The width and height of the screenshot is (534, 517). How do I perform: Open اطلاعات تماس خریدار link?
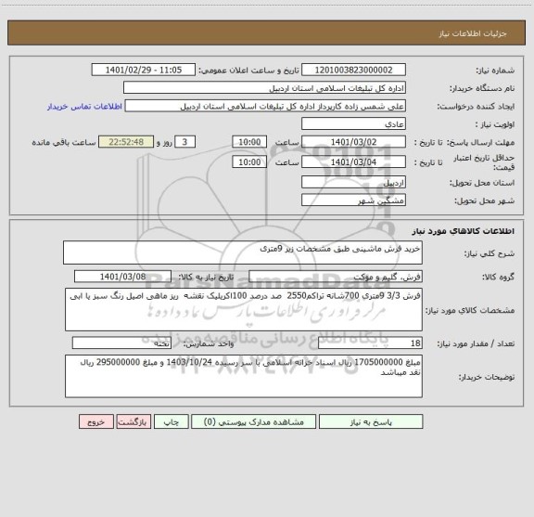[x=84, y=107]
